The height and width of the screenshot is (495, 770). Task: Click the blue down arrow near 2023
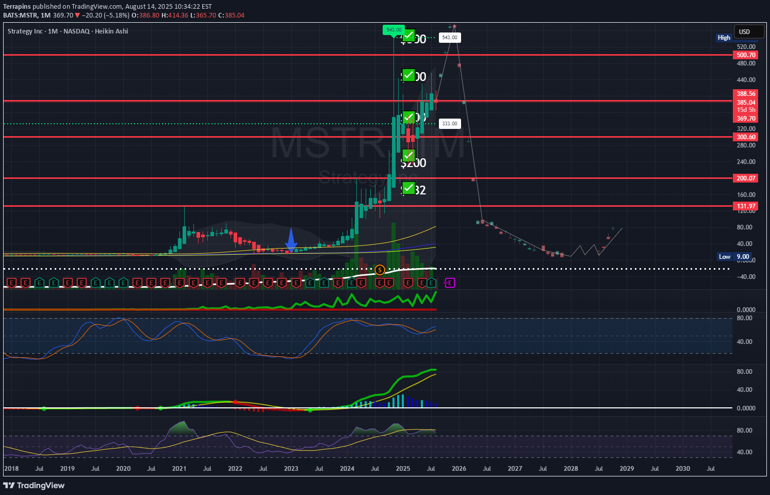coord(291,240)
